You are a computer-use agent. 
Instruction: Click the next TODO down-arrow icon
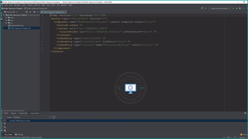pos(5,120)
